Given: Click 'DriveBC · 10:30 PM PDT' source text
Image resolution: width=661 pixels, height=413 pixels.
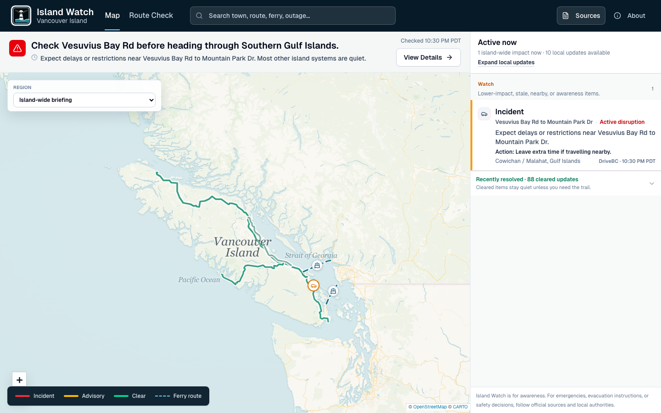Looking at the screenshot, I should [627, 161].
